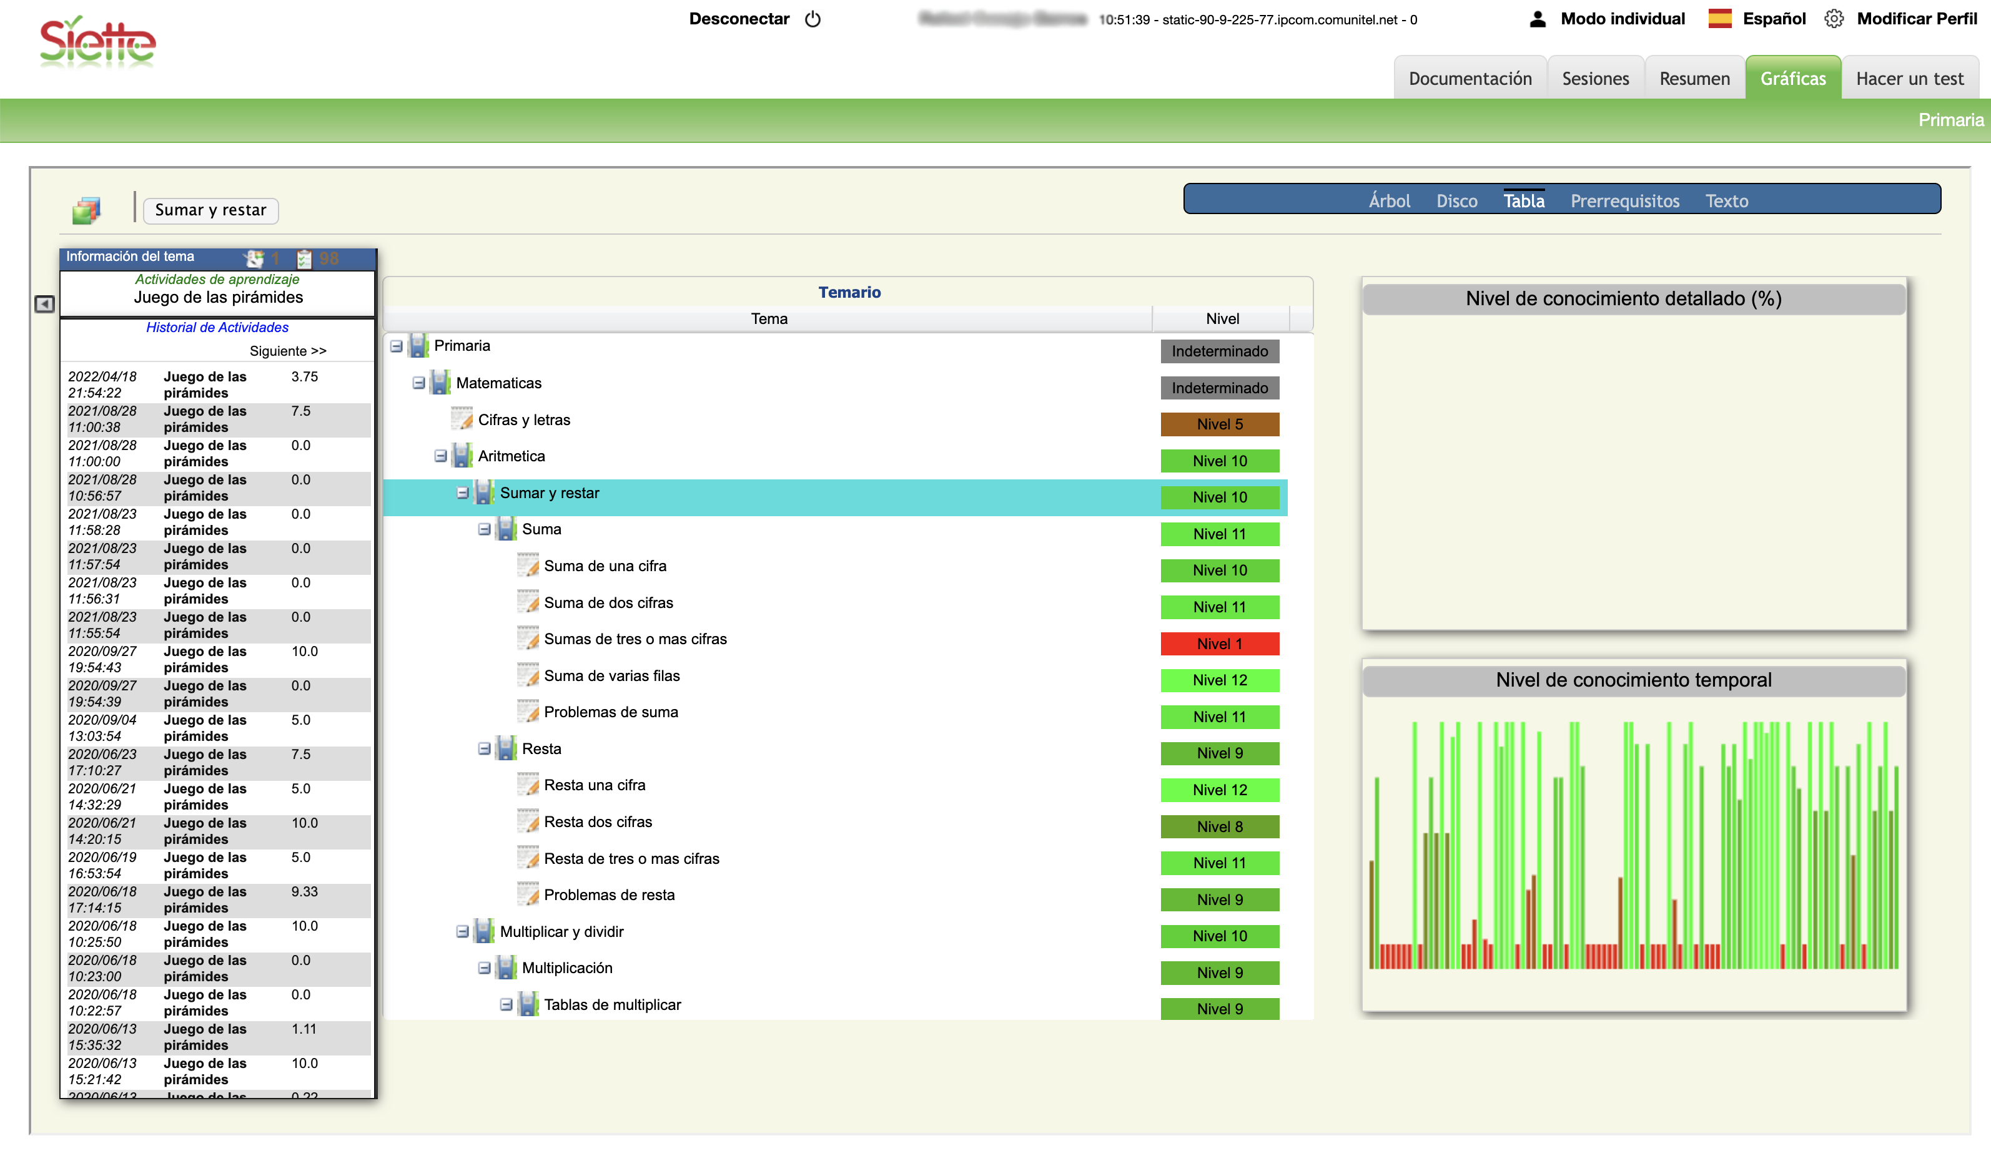Open the Hacer un test tab
The width and height of the screenshot is (1991, 1156).
(x=1909, y=78)
